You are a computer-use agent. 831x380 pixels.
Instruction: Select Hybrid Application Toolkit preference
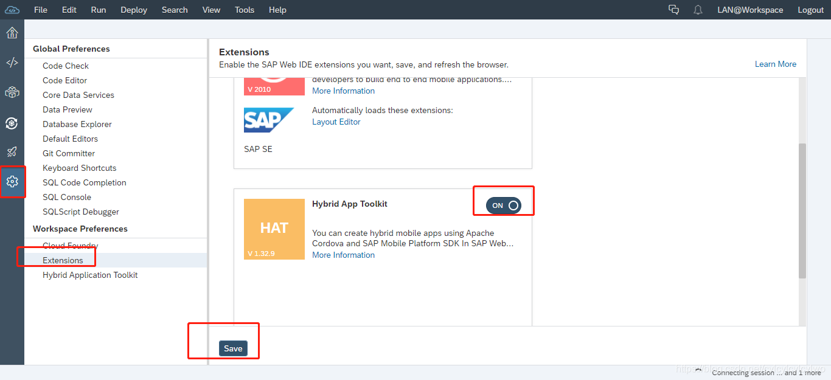coord(90,275)
